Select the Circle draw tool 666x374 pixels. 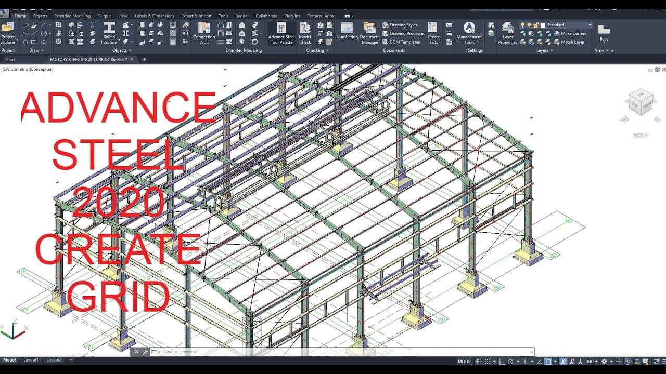pyautogui.click(x=44, y=33)
